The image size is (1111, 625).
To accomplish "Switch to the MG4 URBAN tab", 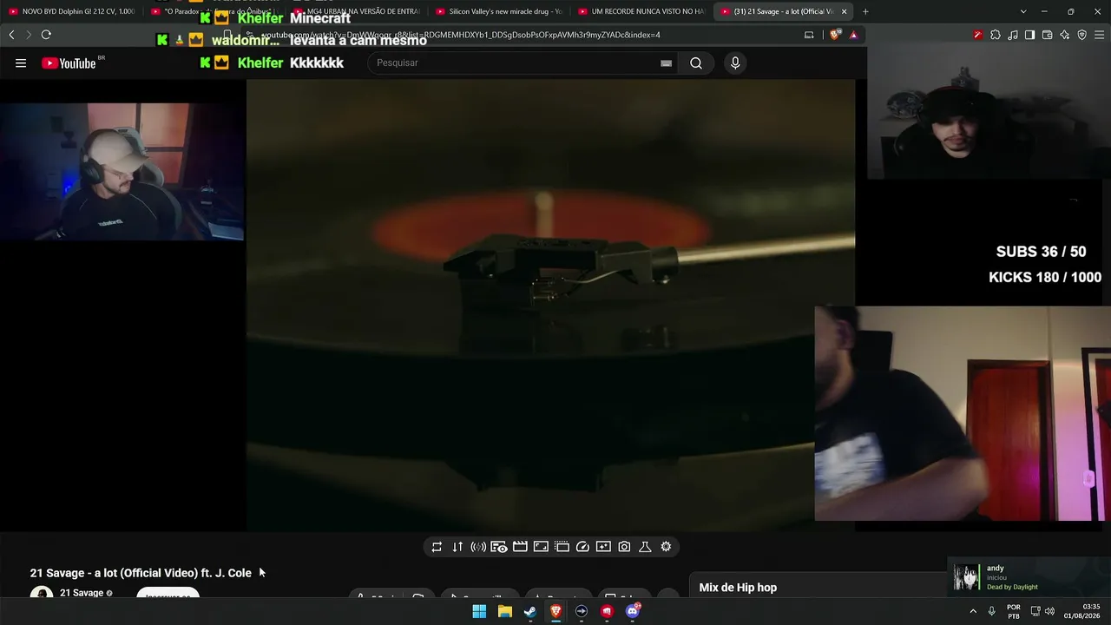I will click(356, 11).
